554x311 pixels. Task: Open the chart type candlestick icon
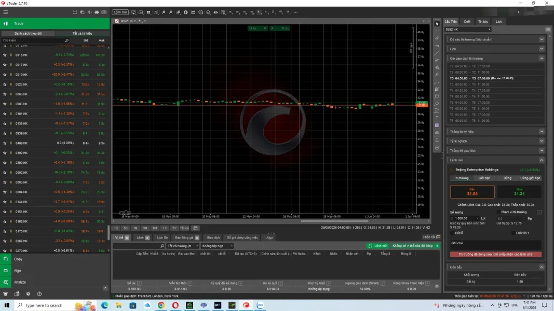click(178, 12)
